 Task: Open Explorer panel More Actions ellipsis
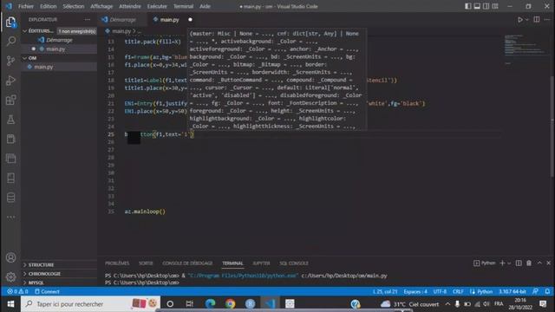[x=88, y=20]
